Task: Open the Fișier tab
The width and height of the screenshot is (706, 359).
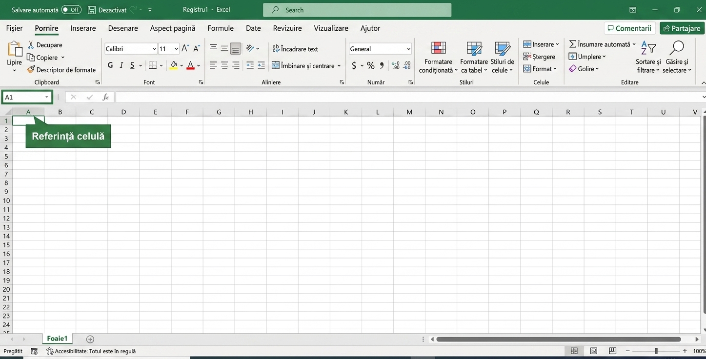Action: pos(14,28)
